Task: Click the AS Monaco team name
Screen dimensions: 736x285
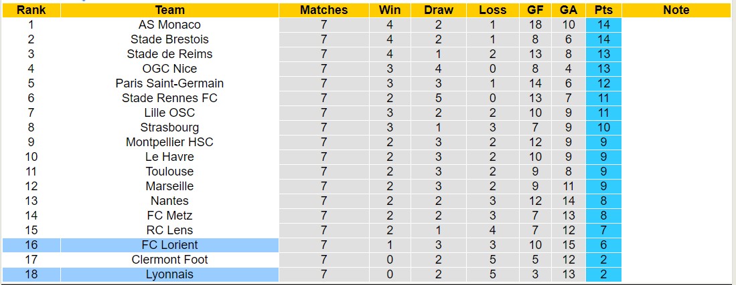Action: (169, 25)
